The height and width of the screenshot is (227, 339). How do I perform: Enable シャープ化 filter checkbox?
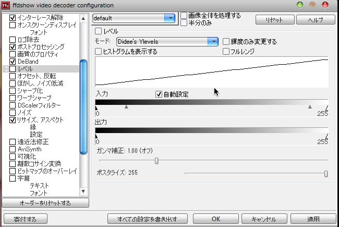pos(13,91)
